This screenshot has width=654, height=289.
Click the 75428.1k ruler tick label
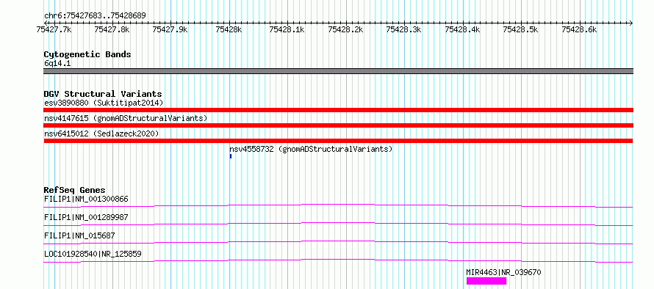[x=287, y=29]
